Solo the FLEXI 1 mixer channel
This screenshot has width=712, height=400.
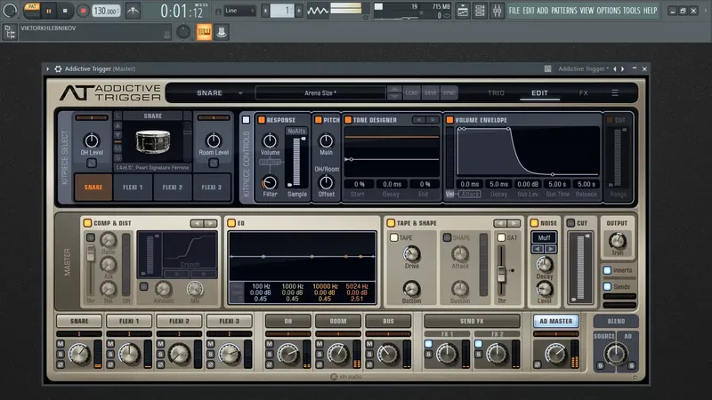click(x=110, y=354)
